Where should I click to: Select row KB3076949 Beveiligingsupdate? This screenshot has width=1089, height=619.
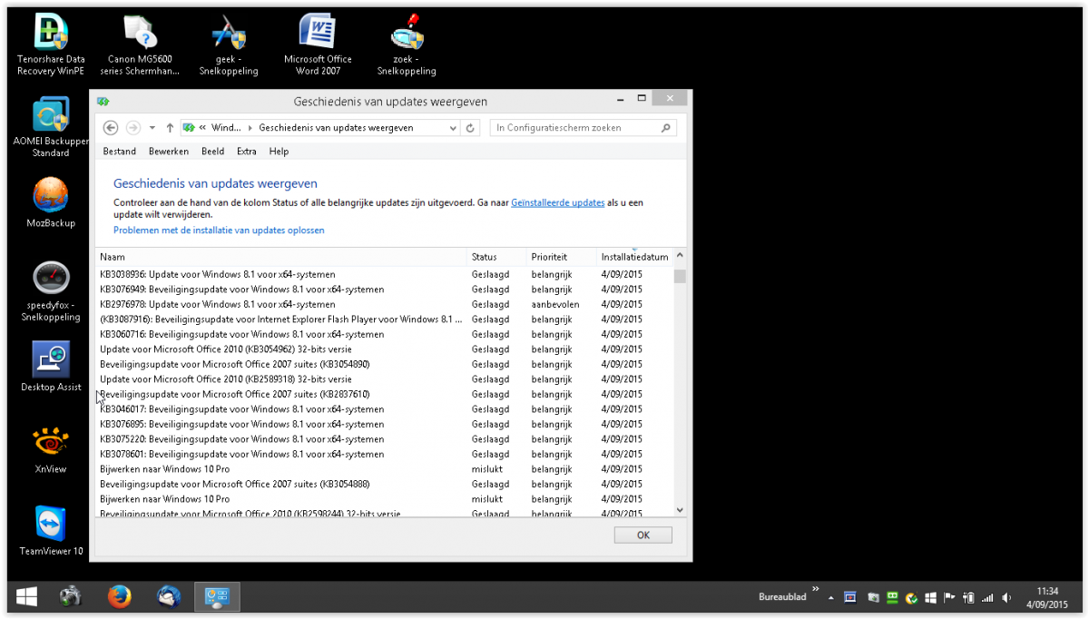pyautogui.click(x=385, y=290)
